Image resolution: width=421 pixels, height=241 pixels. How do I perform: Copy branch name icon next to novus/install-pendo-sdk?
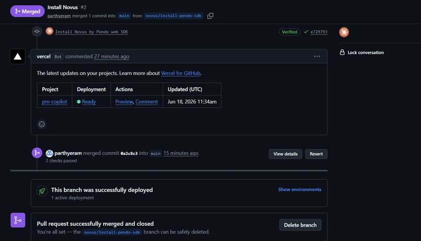pyautogui.click(x=210, y=16)
